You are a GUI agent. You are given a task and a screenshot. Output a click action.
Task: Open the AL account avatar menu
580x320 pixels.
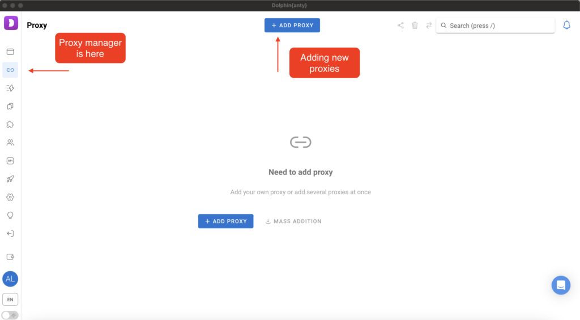pos(10,279)
